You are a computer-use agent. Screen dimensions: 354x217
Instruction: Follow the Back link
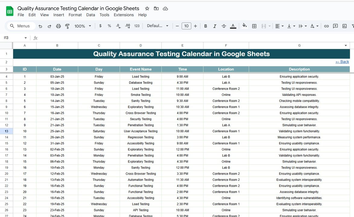pos(342,62)
